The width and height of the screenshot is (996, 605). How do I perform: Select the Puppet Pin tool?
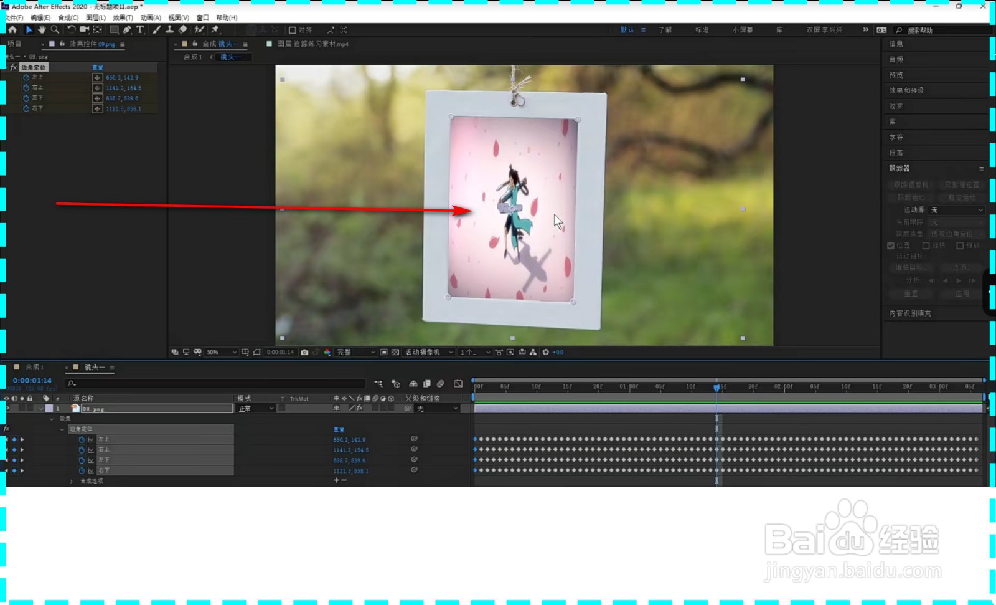pos(215,29)
